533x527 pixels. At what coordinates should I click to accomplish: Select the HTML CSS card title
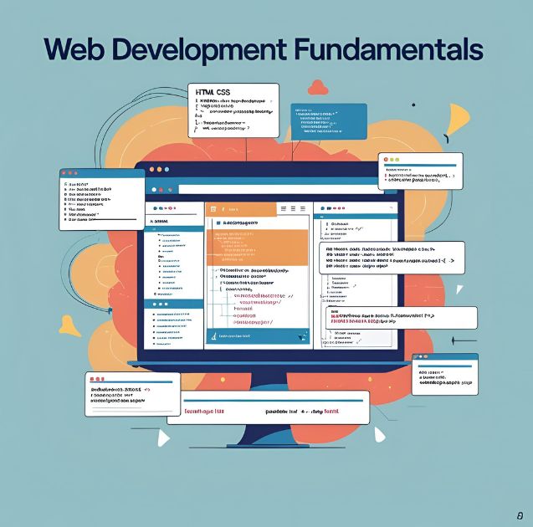pos(213,91)
